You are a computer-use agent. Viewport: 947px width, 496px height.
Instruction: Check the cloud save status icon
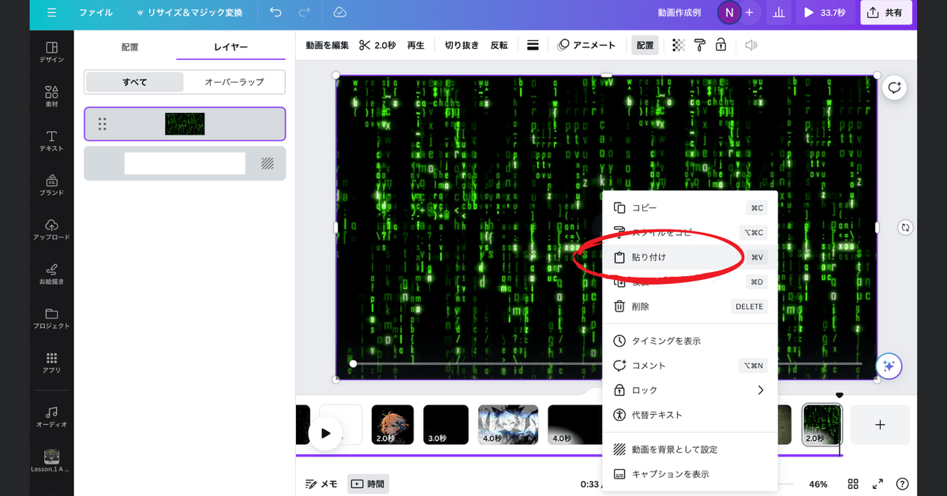340,13
